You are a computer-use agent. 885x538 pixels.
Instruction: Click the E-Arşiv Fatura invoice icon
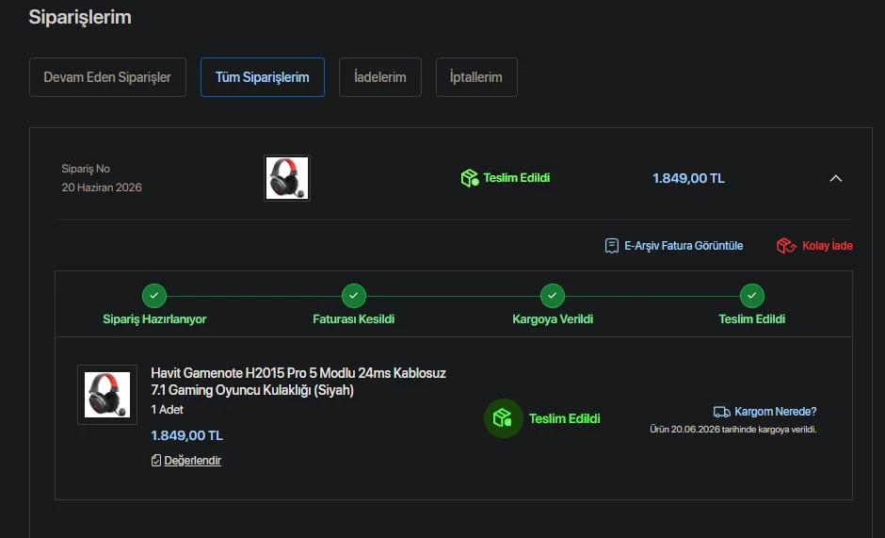pos(612,246)
